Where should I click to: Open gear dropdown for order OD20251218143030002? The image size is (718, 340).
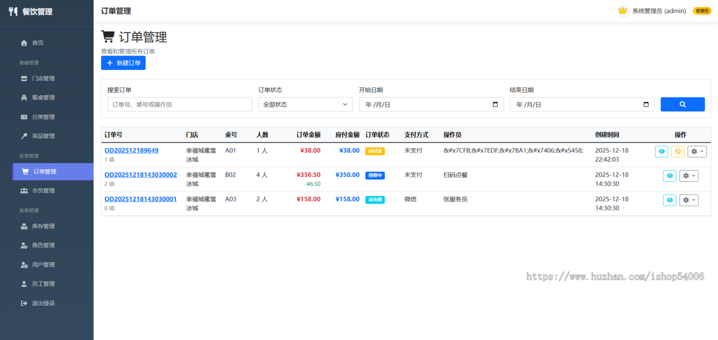coord(689,176)
